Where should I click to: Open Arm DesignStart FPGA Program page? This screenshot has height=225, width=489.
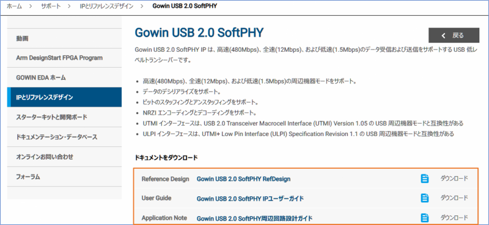click(x=65, y=58)
